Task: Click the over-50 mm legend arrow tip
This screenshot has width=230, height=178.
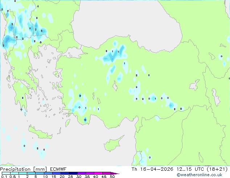Action: [115, 173]
